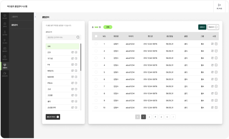Click the club list vertical scrollbar

pos(81,58)
